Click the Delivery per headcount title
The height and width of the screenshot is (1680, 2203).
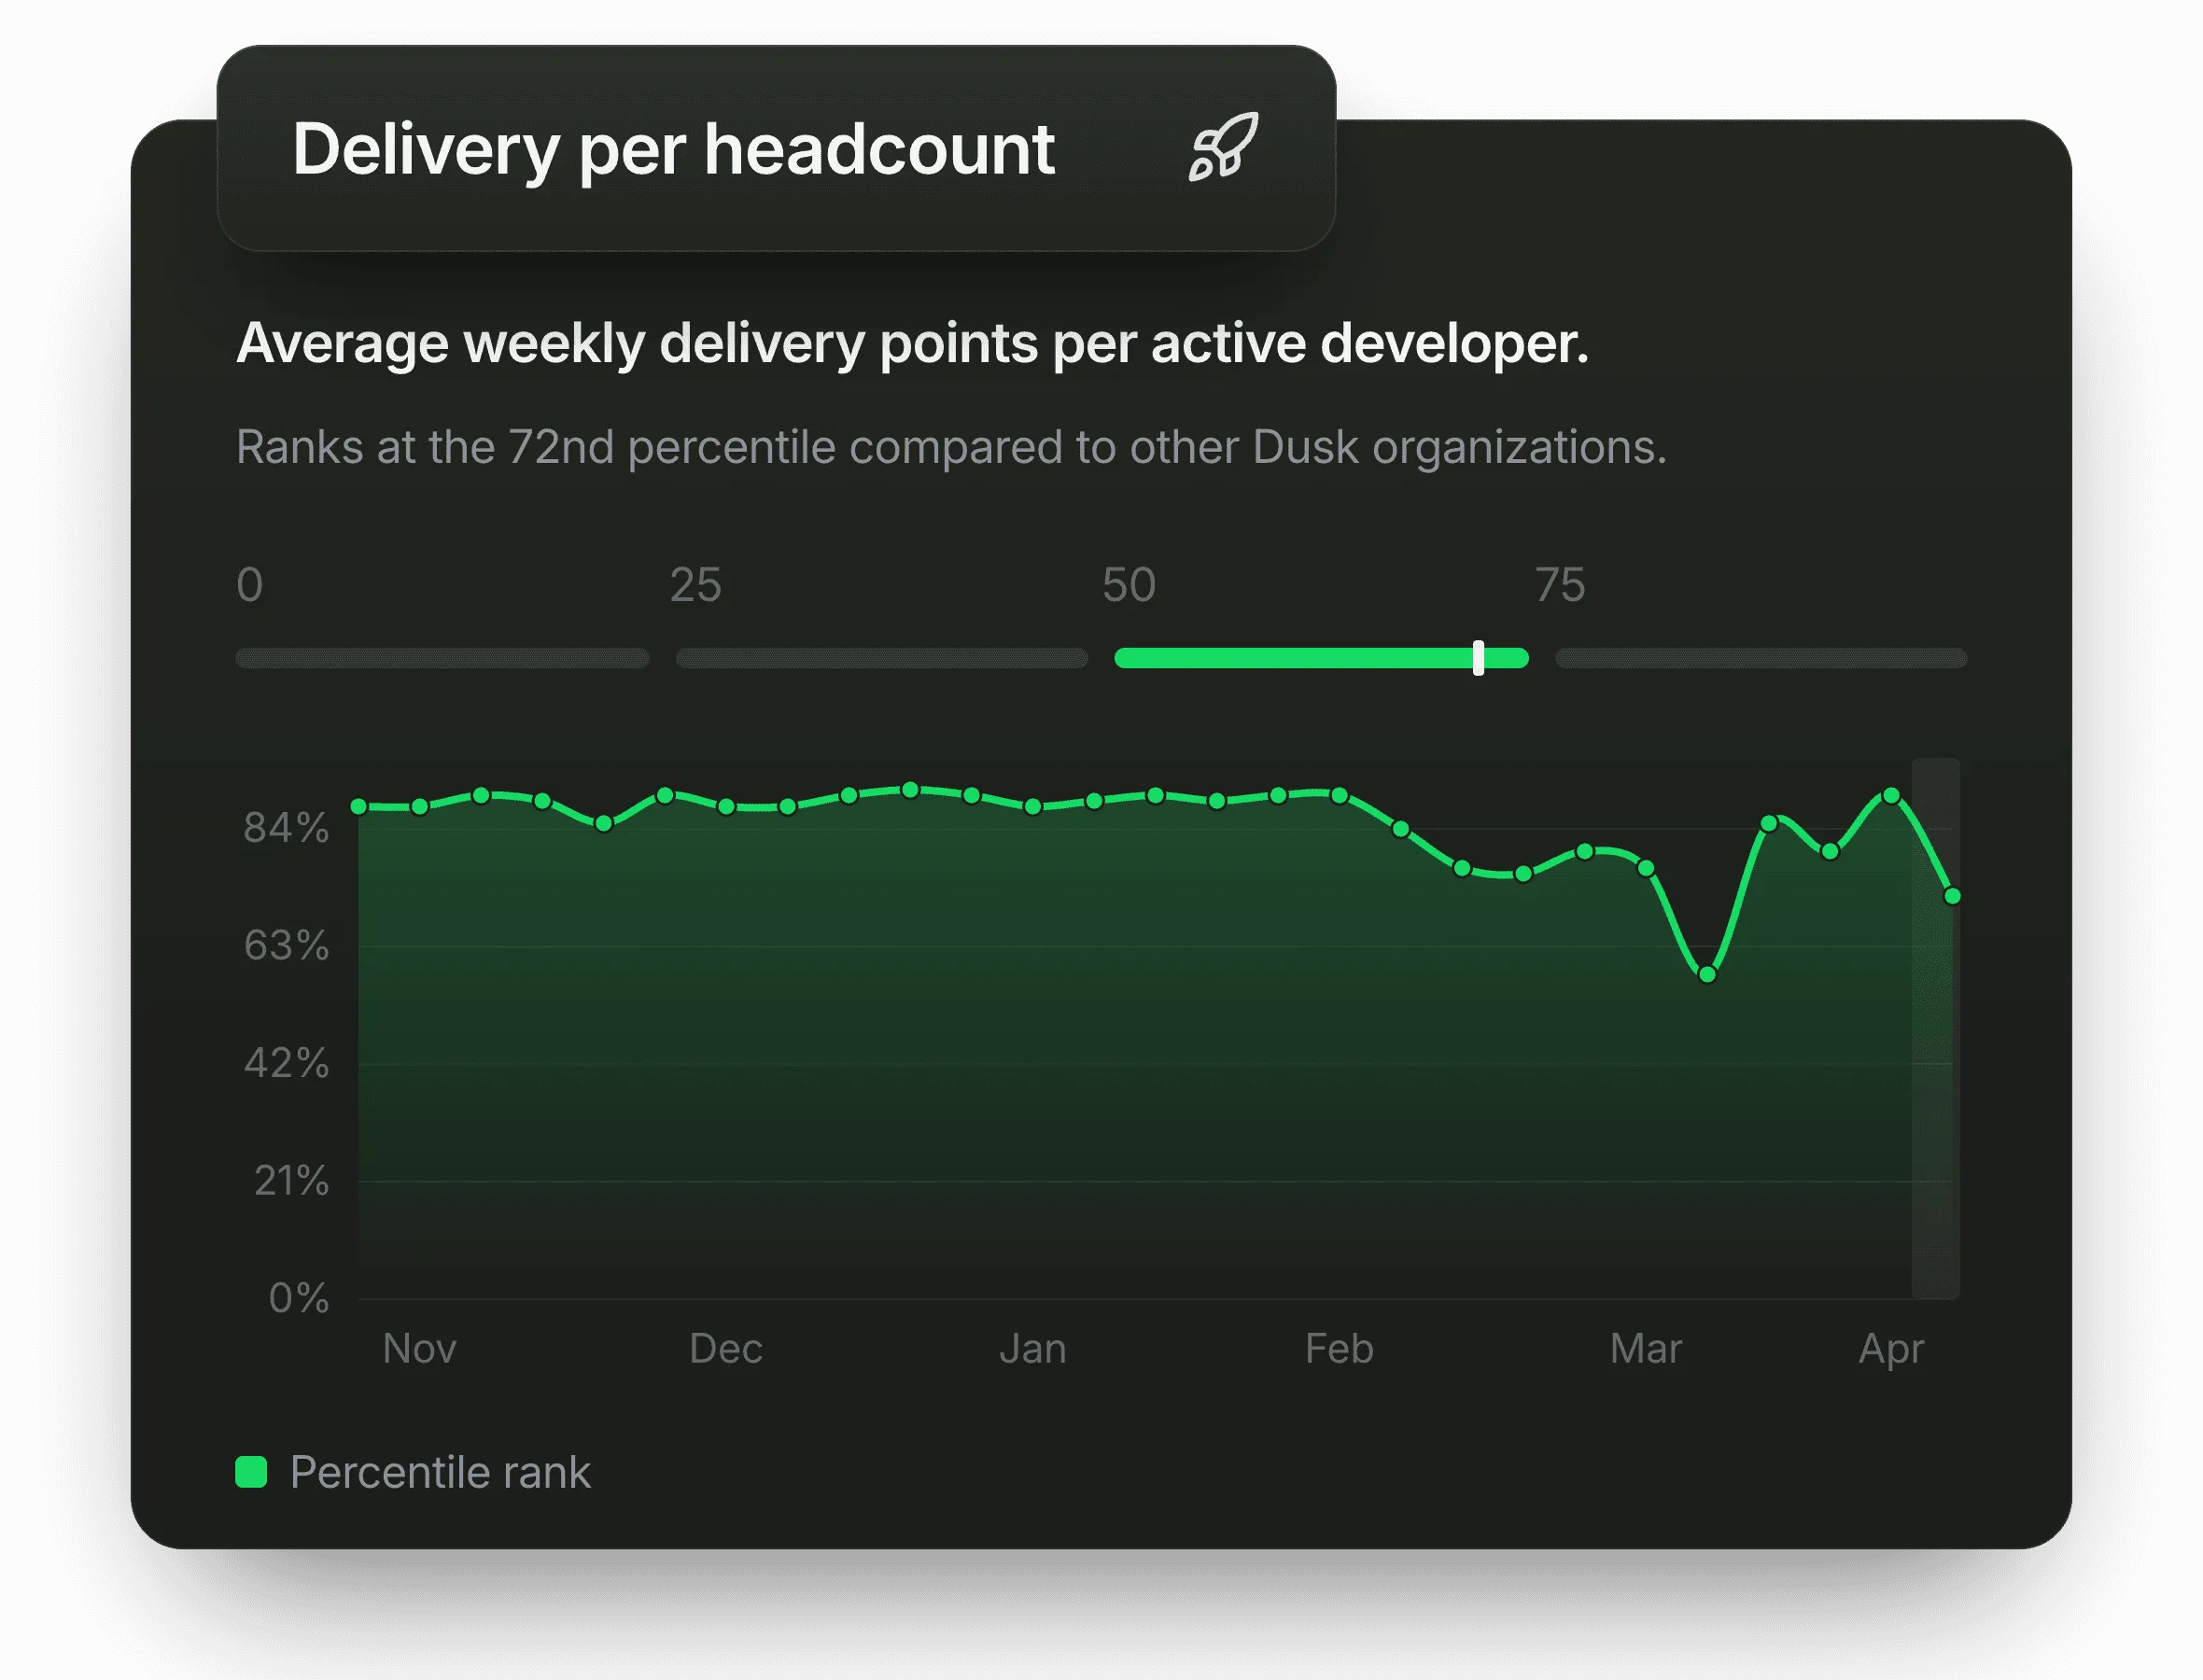673,150
